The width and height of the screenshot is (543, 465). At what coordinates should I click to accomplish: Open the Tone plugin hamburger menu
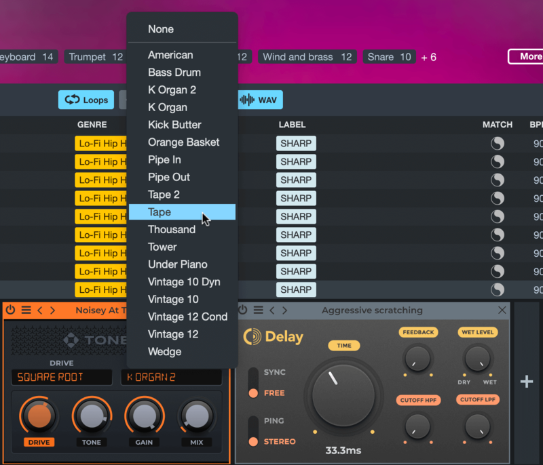point(26,310)
